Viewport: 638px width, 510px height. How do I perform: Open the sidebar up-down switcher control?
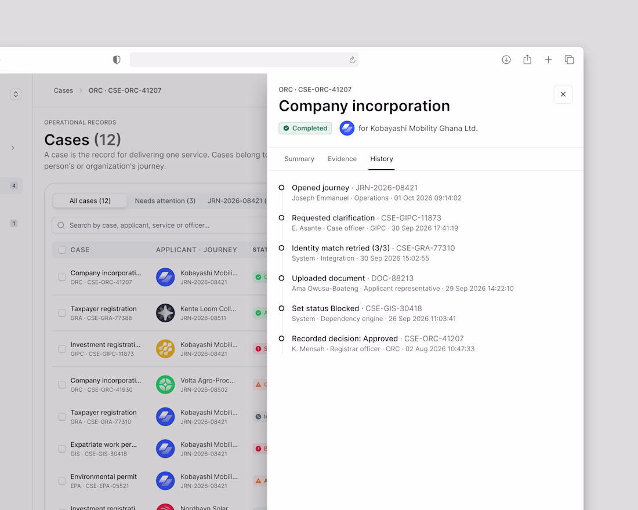coord(16,94)
